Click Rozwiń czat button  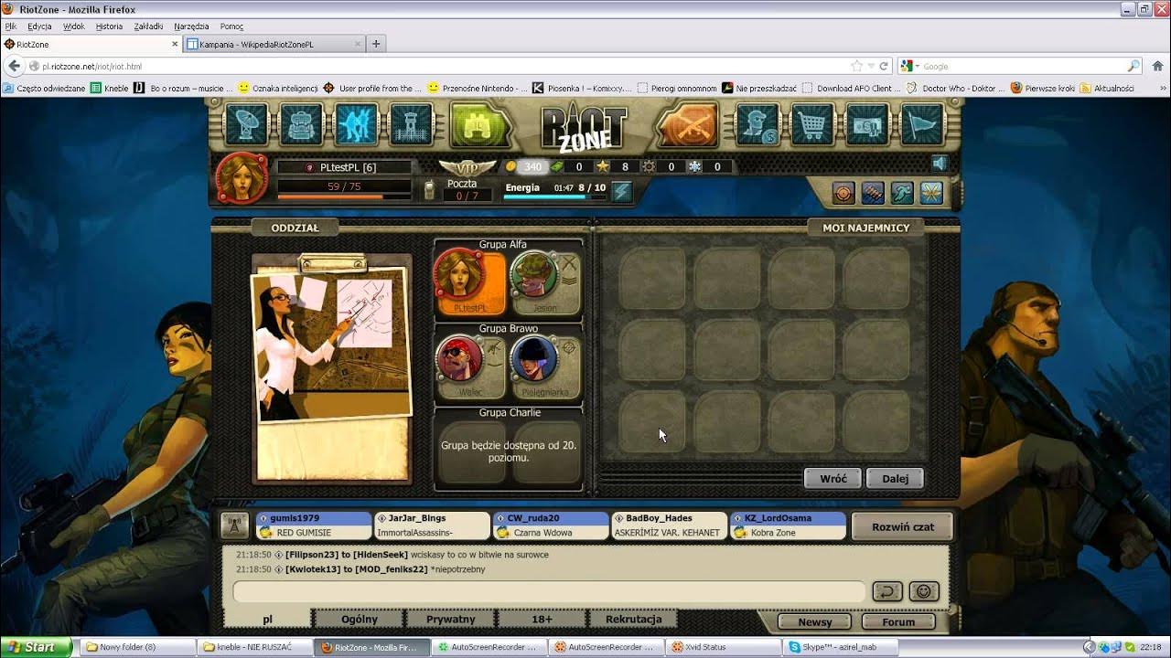point(902,526)
